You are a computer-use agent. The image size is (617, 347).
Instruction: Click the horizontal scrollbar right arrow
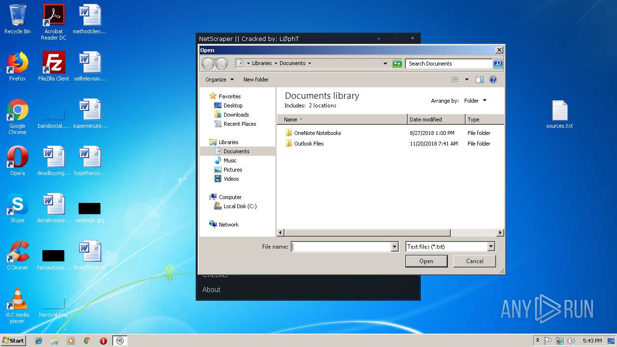coord(500,233)
